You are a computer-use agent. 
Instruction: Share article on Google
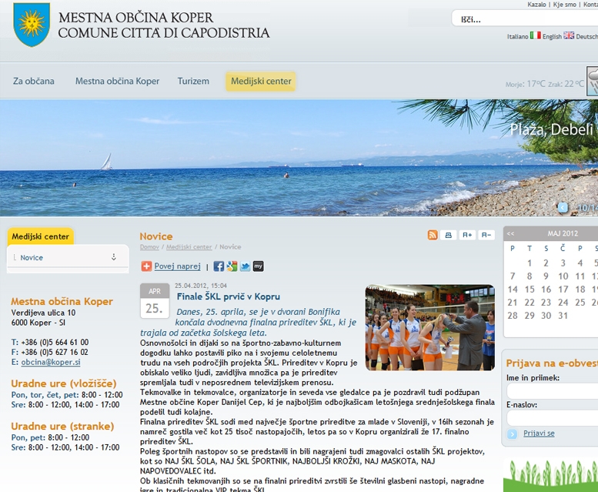(232, 266)
